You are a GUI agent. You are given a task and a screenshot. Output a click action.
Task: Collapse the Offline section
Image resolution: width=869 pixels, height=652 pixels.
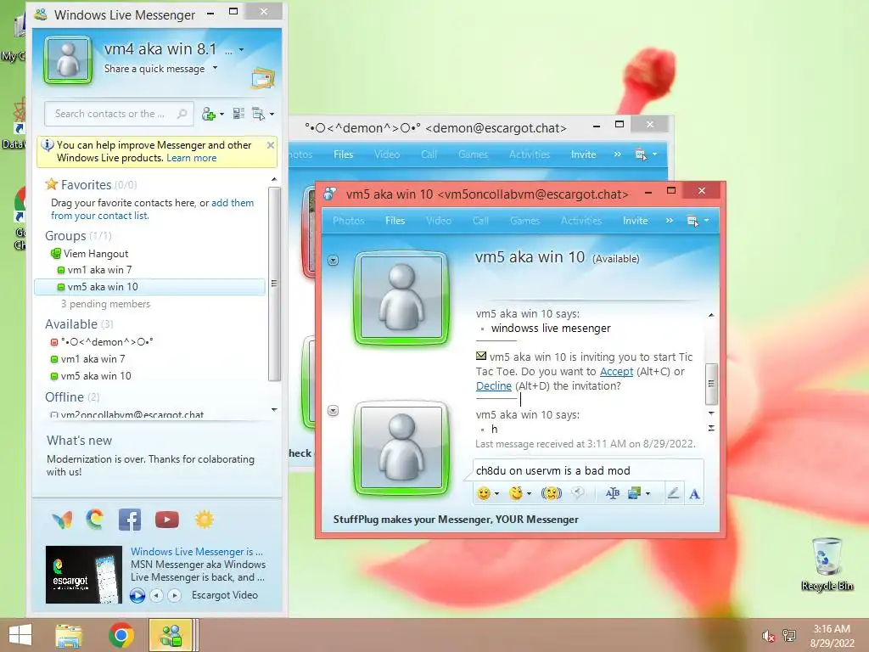[64, 397]
